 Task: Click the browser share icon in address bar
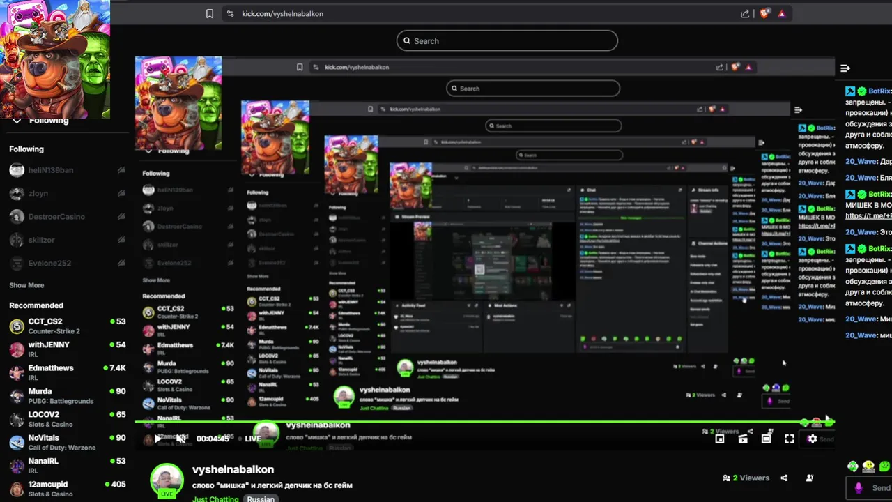point(745,13)
